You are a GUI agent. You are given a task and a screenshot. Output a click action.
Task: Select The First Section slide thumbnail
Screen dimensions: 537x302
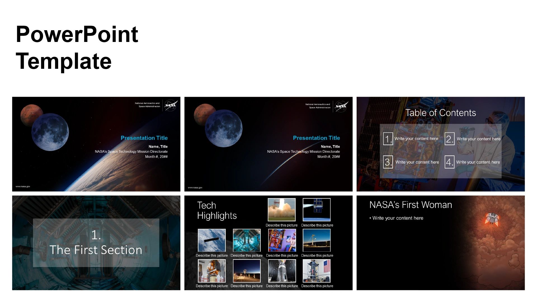[x=96, y=242]
